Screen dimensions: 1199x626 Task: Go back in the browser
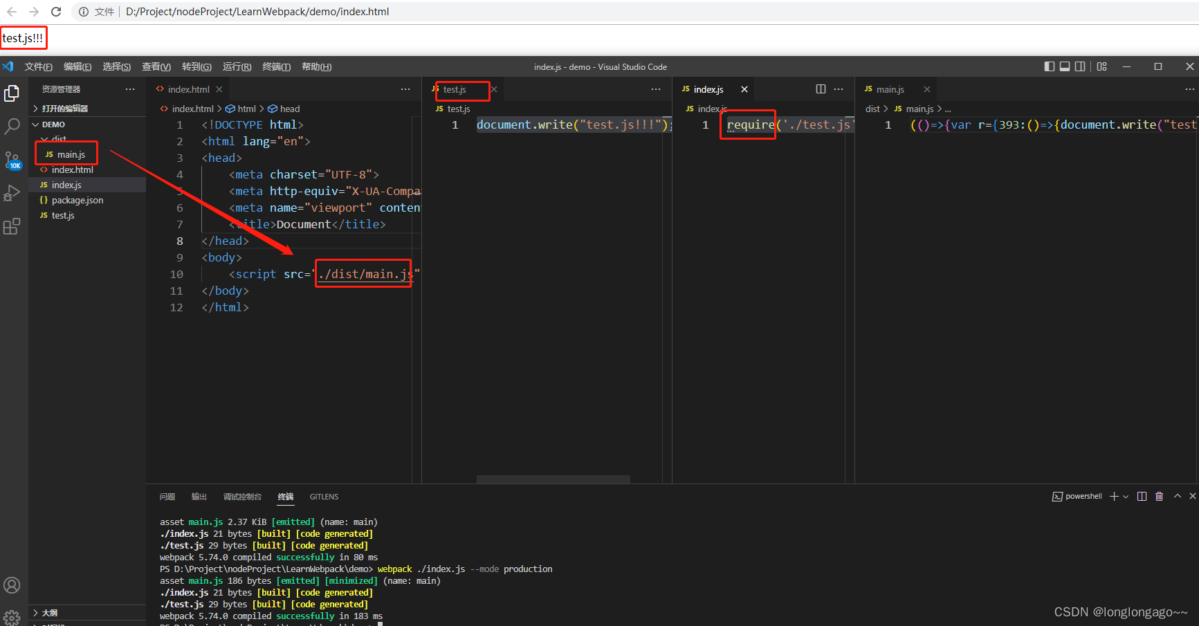pyautogui.click(x=12, y=12)
